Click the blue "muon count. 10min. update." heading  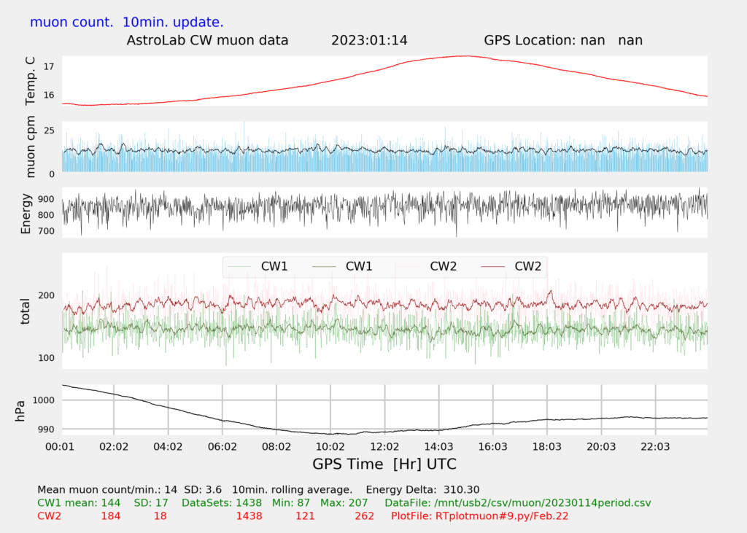127,23
